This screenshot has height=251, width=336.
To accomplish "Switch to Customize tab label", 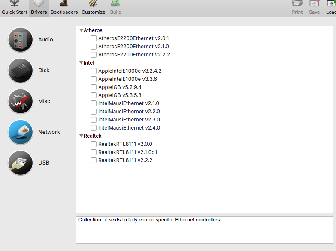I will click(93, 12).
